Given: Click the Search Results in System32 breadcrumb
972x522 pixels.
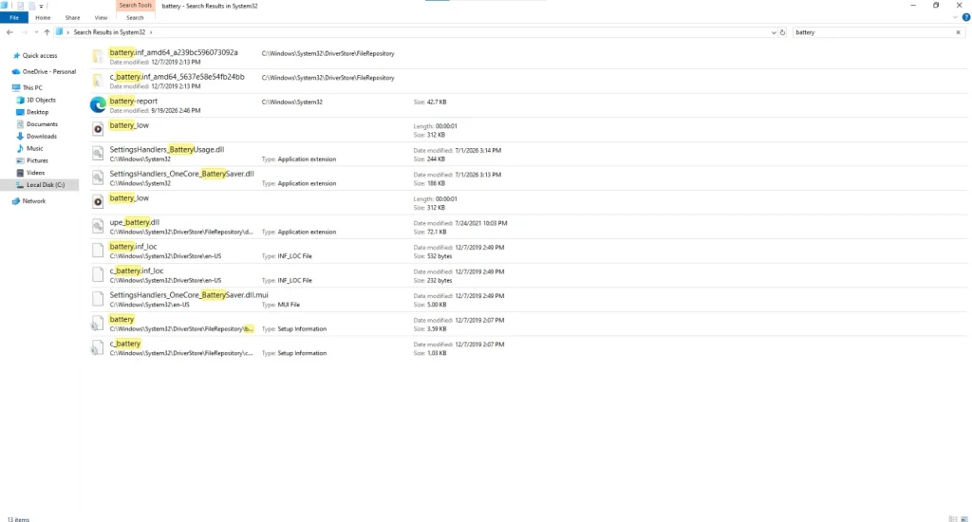Looking at the screenshot, I should click(x=109, y=32).
